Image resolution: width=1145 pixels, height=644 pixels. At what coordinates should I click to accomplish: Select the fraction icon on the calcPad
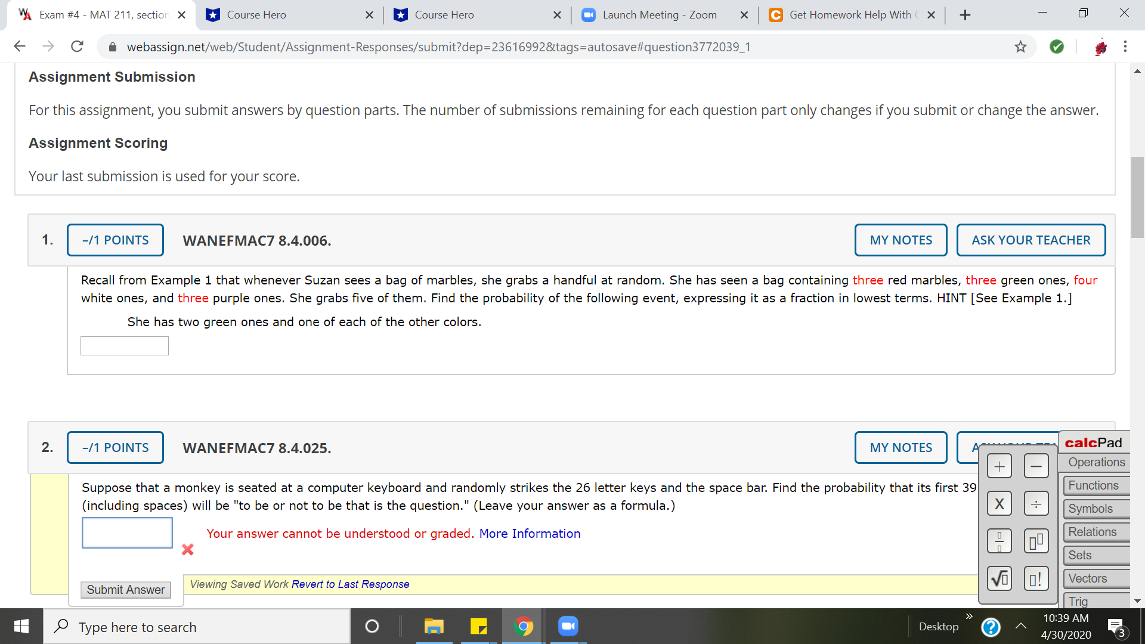(999, 541)
